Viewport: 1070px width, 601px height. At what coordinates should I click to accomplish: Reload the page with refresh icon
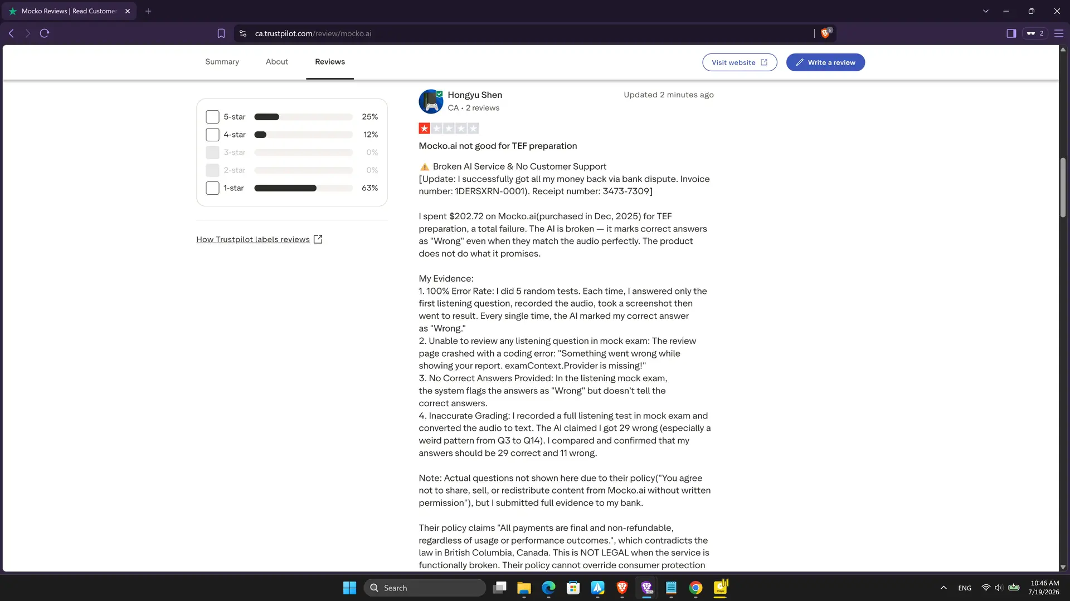[x=45, y=33]
